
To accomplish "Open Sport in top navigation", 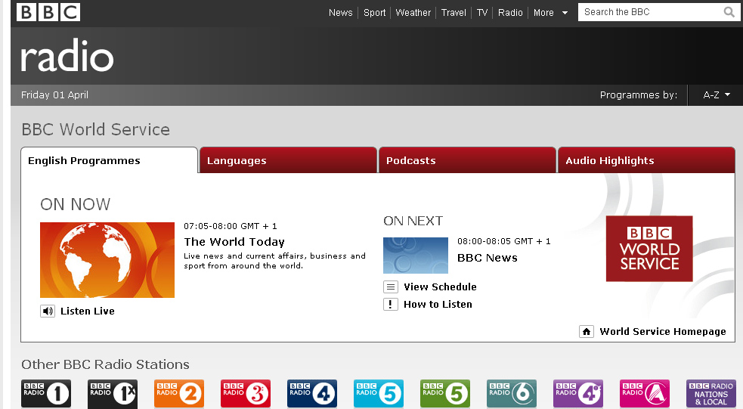I will (x=374, y=13).
